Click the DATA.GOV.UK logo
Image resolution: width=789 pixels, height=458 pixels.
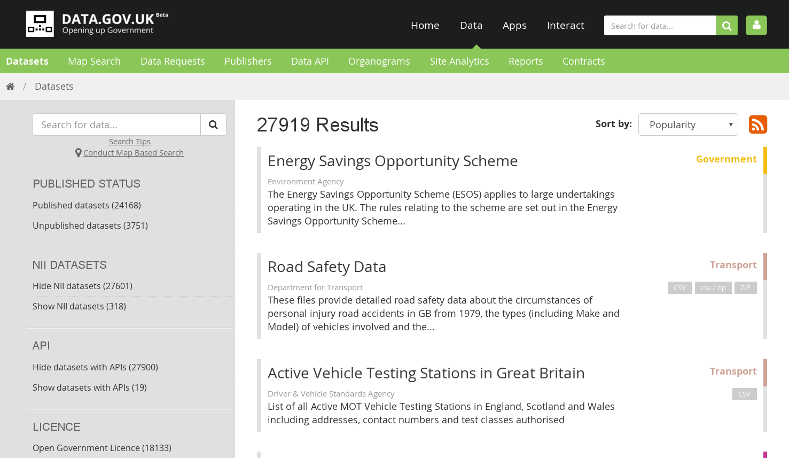coord(97,24)
